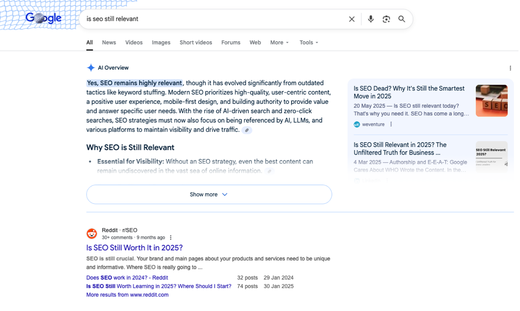Select the Forums tab
520x311 pixels.
tap(231, 43)
